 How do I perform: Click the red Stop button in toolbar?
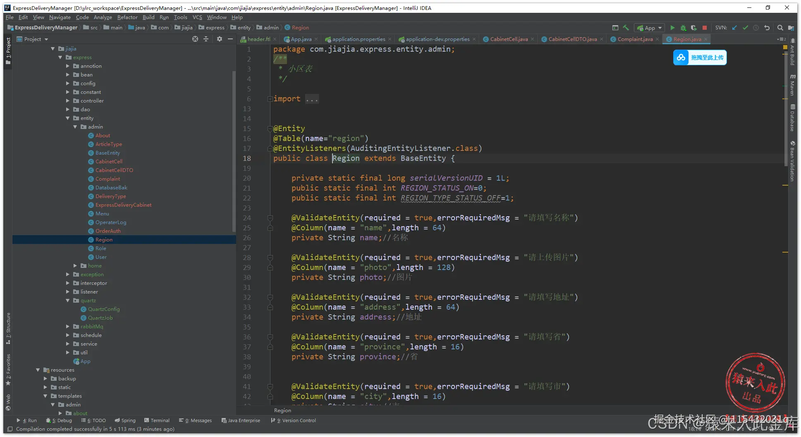point(705,28)
